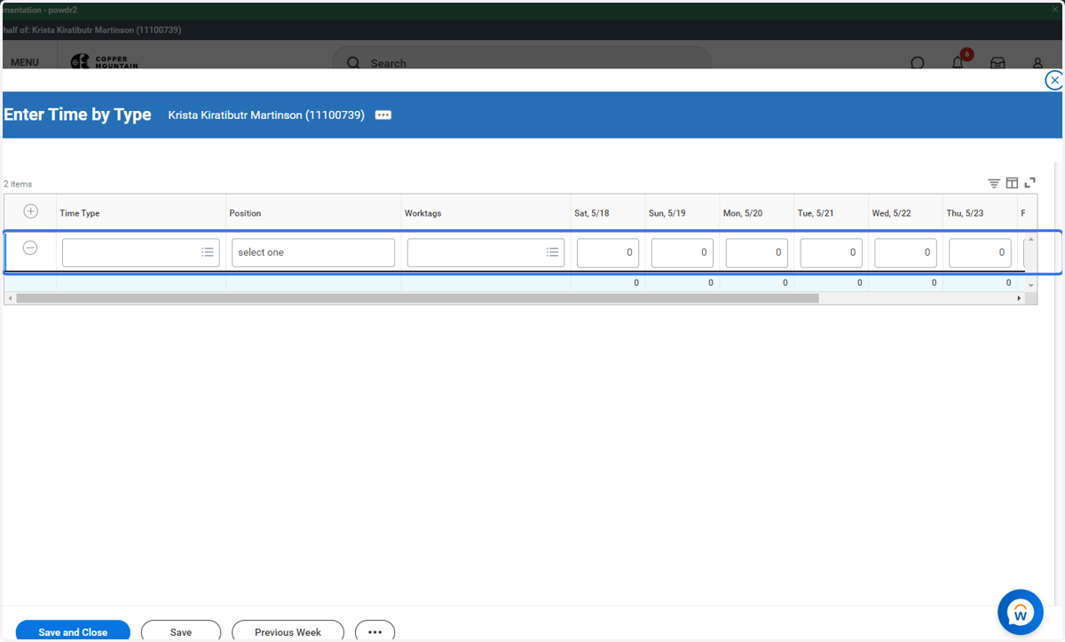Image resolution: width=1065 pixels, height=642 pixels.
Task: Click the '2 items' count text
Action: 18,184
